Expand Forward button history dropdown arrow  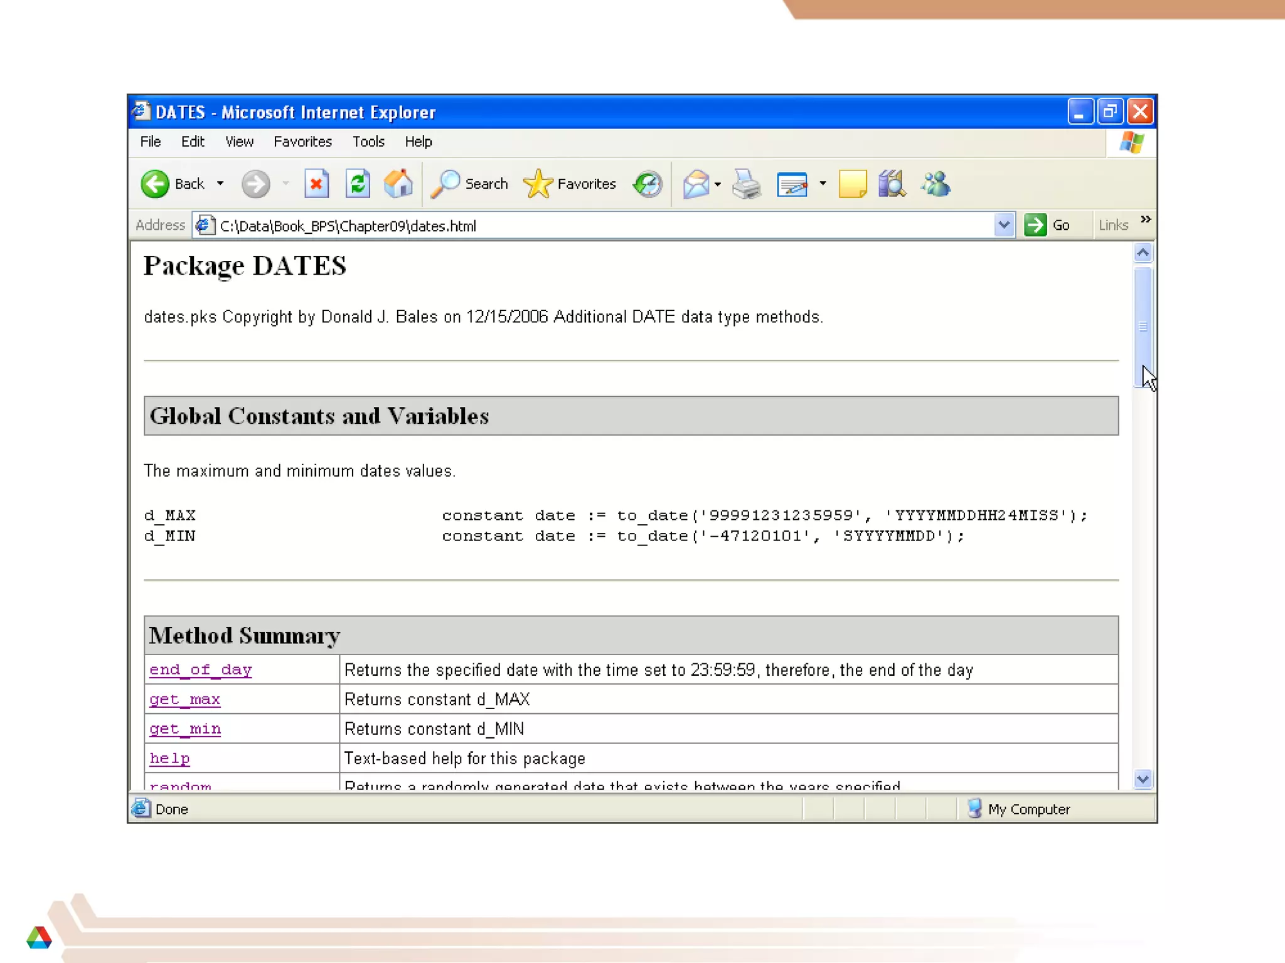286,184
